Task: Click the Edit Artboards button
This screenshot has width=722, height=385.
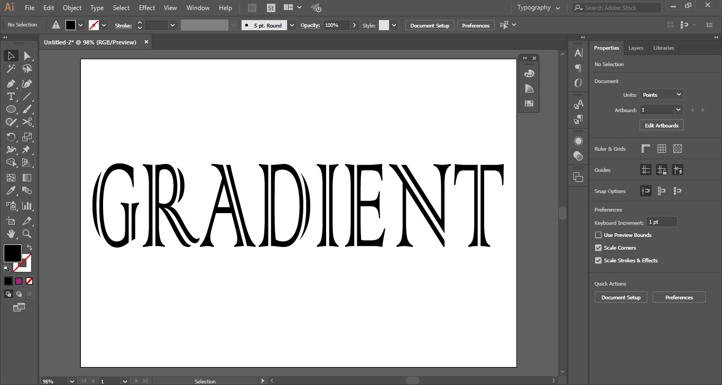Action: coord(662,125)
